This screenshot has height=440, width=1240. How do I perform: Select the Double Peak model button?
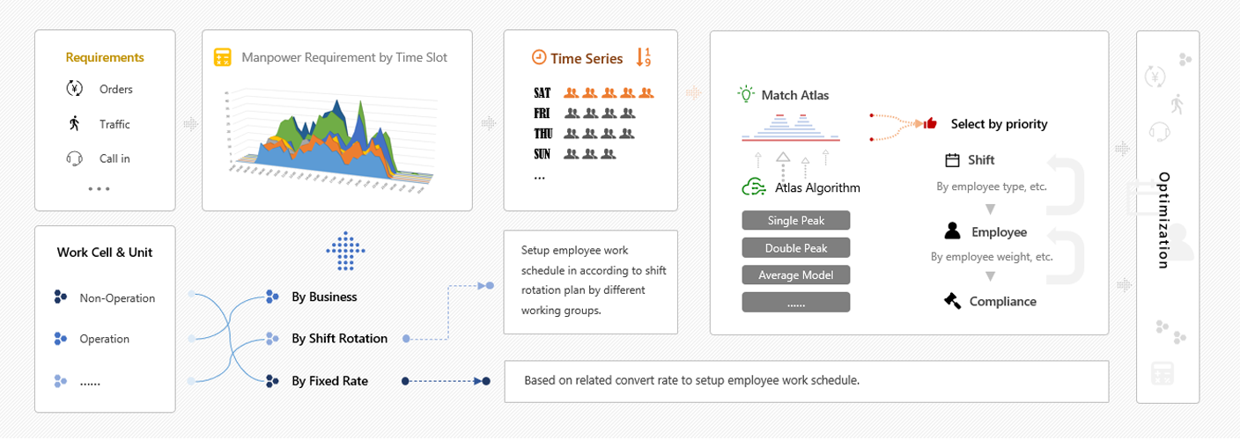[795, 247]
